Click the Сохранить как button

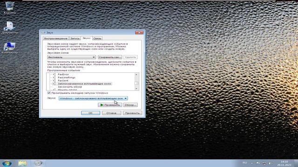point(110,57)
